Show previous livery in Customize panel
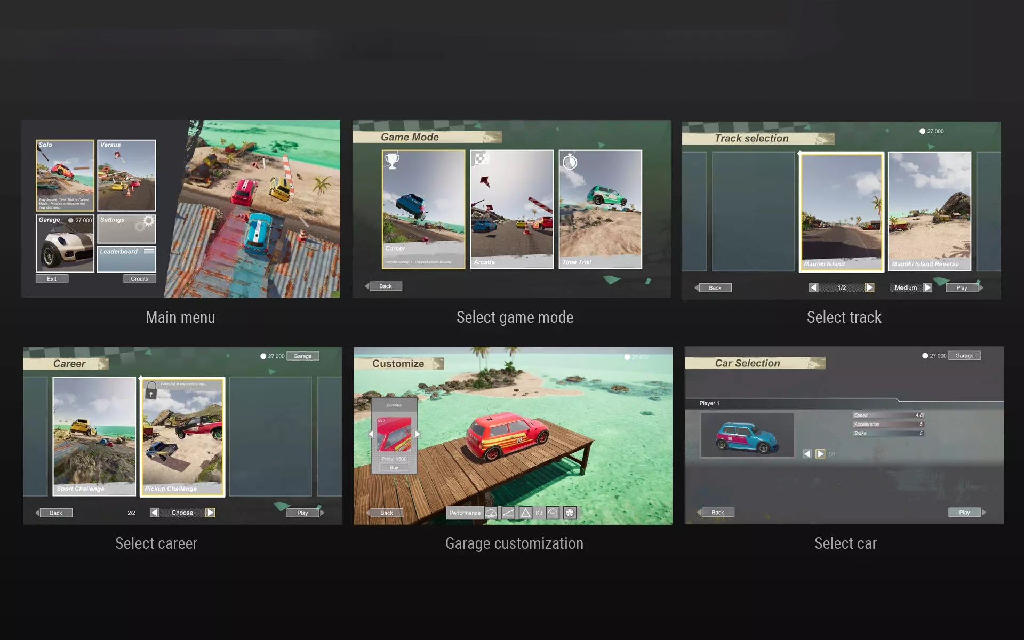 point(371,434)
